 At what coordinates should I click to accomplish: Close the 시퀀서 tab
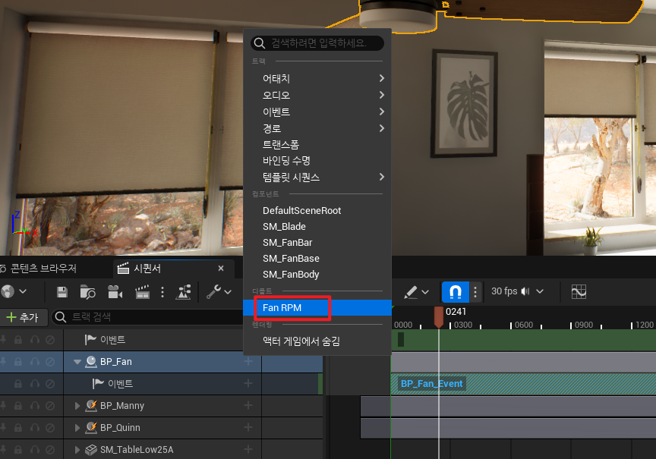pos(221,269)
